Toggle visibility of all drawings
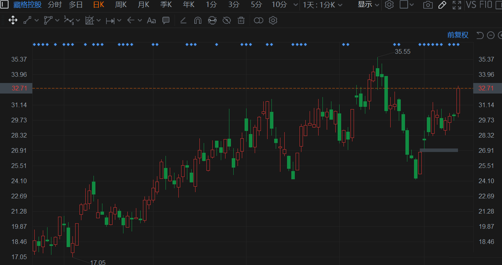The height and width of the screenshot is (265, 502). 227,21
